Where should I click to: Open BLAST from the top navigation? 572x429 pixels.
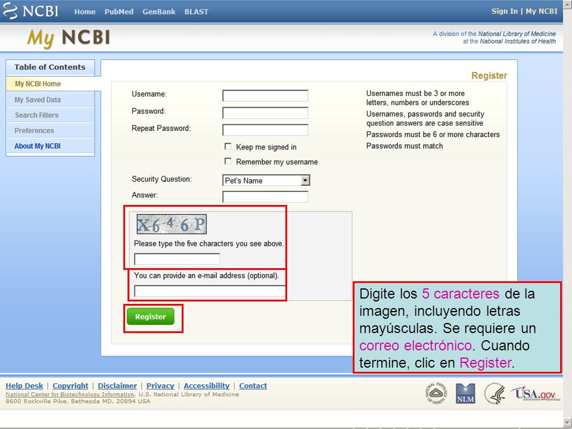(x=196, y=12)
